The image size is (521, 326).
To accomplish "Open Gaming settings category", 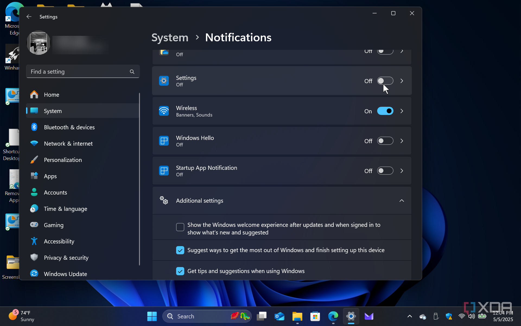I will [82, 225].
